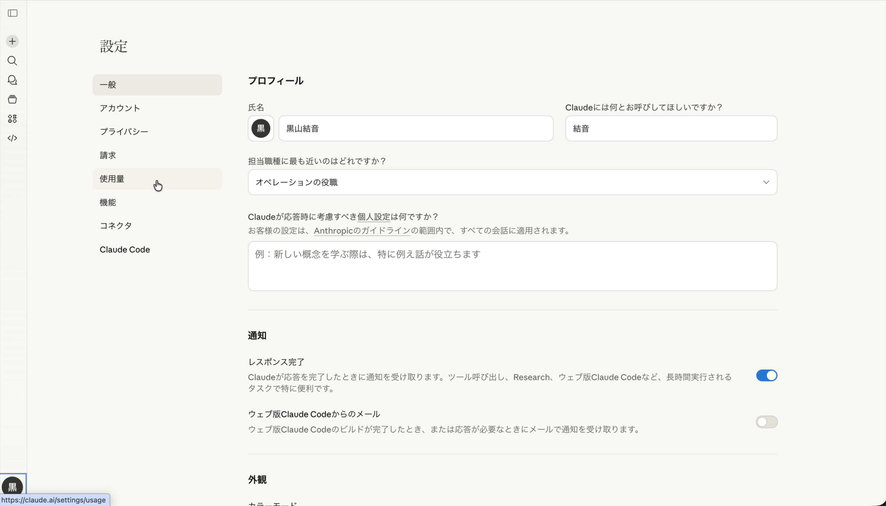Screen dimensions: 886x506
Task: Open the artifacts shapes icon
Action: point(12,119)
